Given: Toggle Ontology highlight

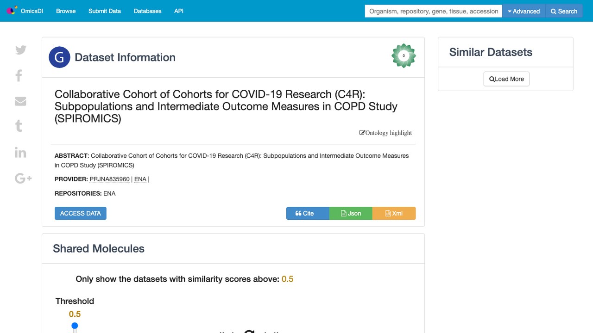Looking at the screenshot, I should [385, 133].
